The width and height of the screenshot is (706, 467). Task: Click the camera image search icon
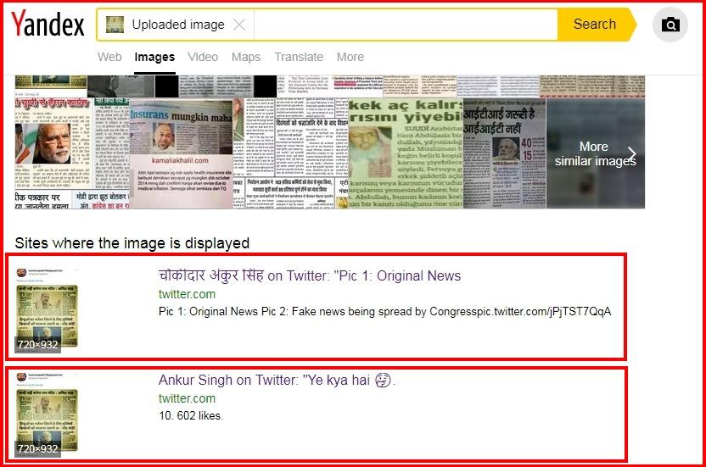pos(670,25)
